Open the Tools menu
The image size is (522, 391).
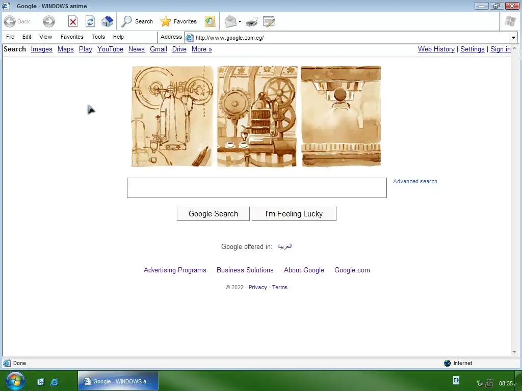pyautogui.click(x=98, y=37)
